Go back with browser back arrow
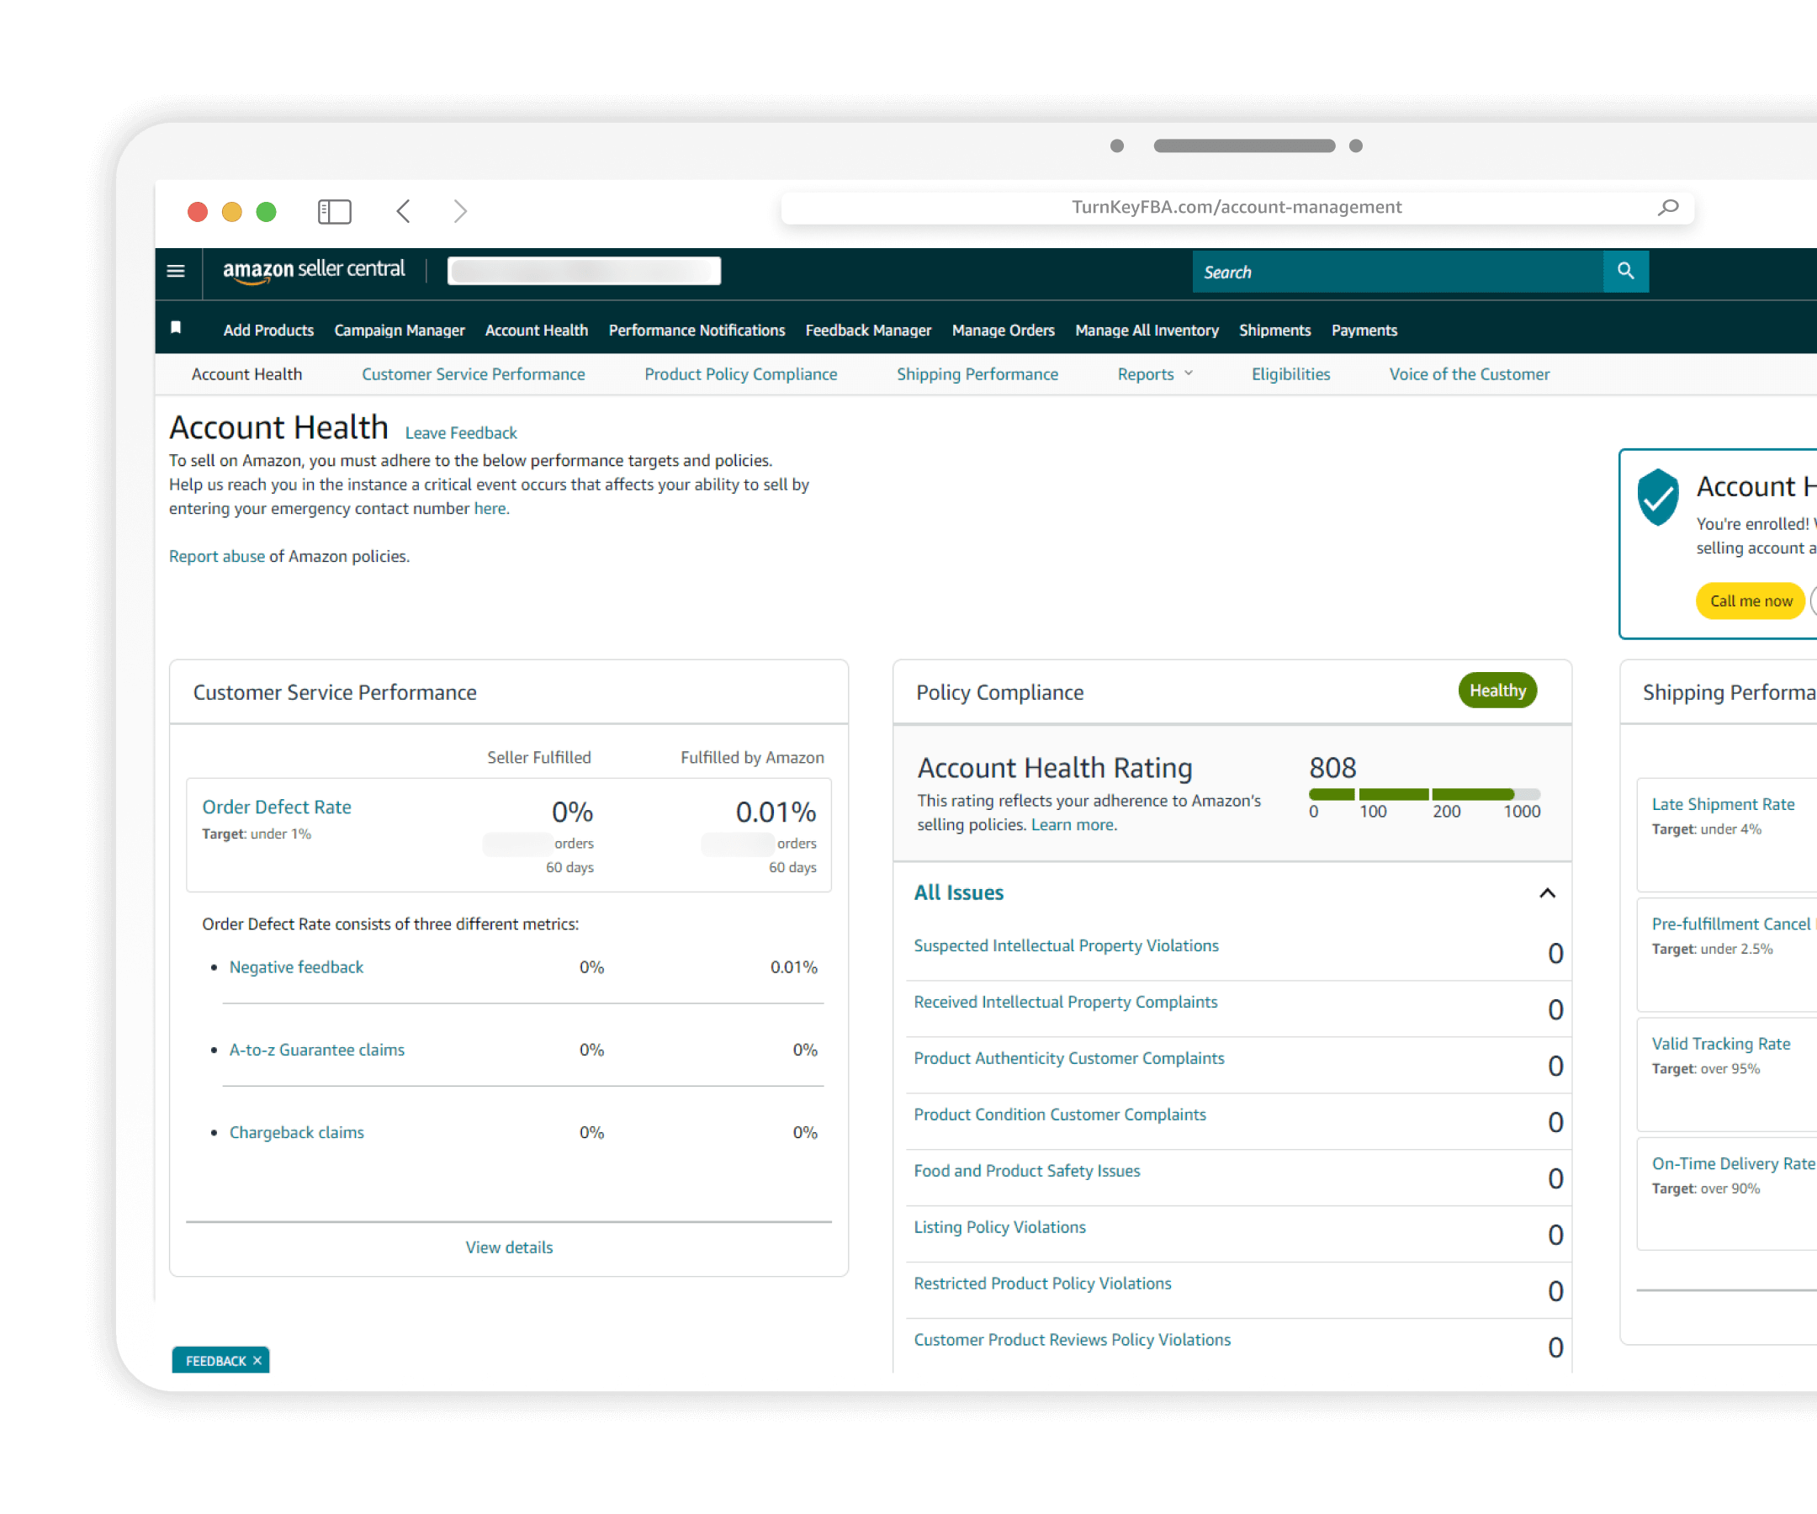Screen dimensions: 1817x1514 [403, 212]
